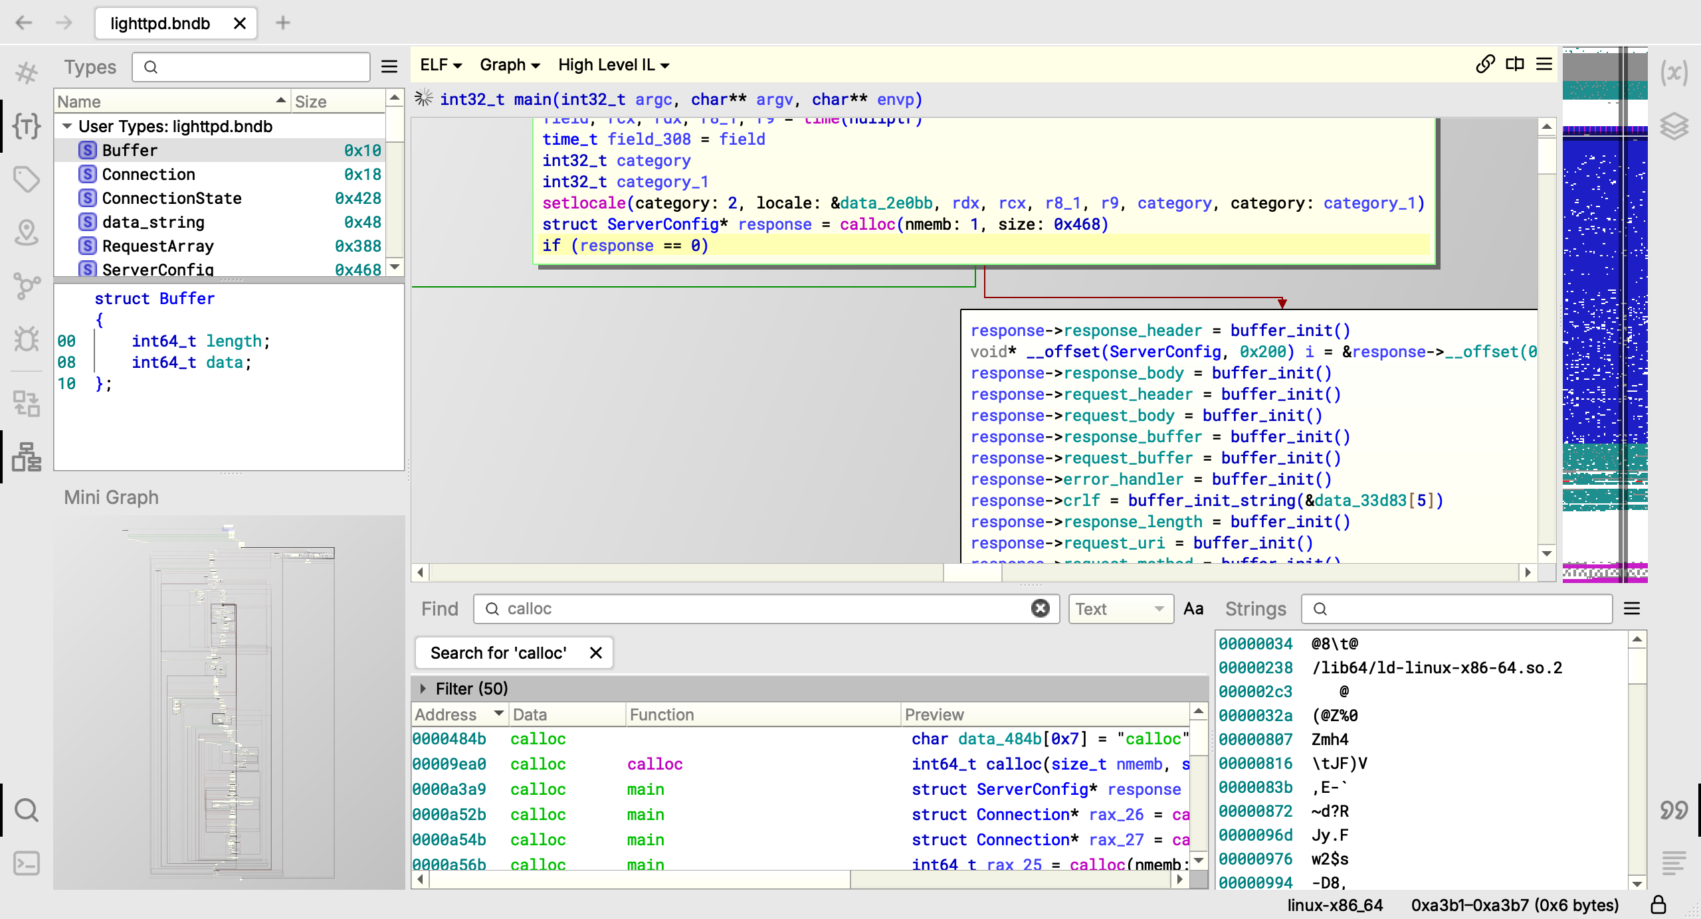Image resolution: width=1701 pixels, height=919 pixels.
Task: Open the Debugger bug icon
Action: pos(27,339)
